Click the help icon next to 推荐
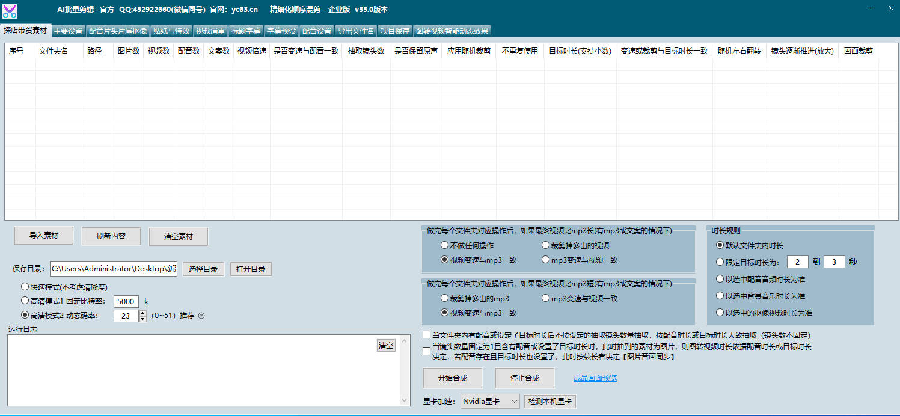 (201, 316)
